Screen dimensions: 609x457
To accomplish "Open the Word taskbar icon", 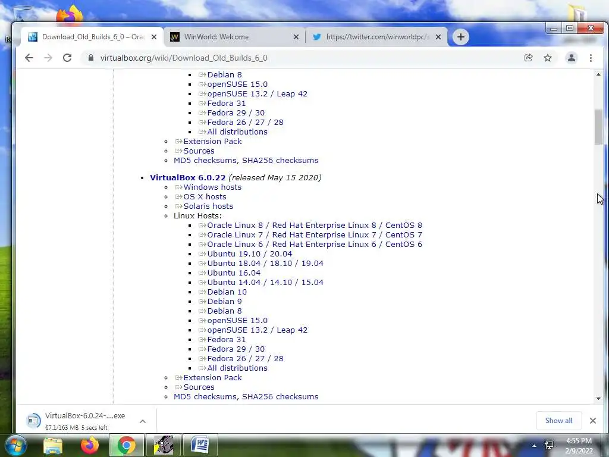I will (x=200, y=445).
